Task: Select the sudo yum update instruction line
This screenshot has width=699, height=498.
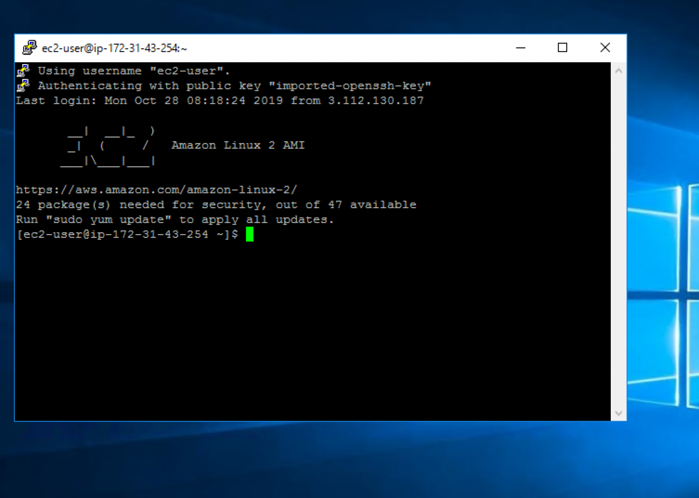Action: [175, 219]
